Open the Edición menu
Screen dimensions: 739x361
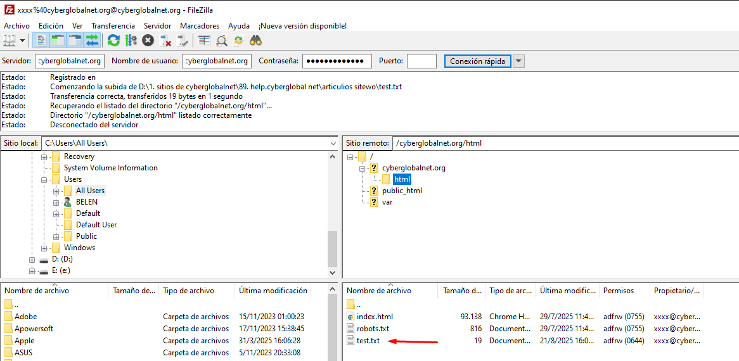coord(51,26)
